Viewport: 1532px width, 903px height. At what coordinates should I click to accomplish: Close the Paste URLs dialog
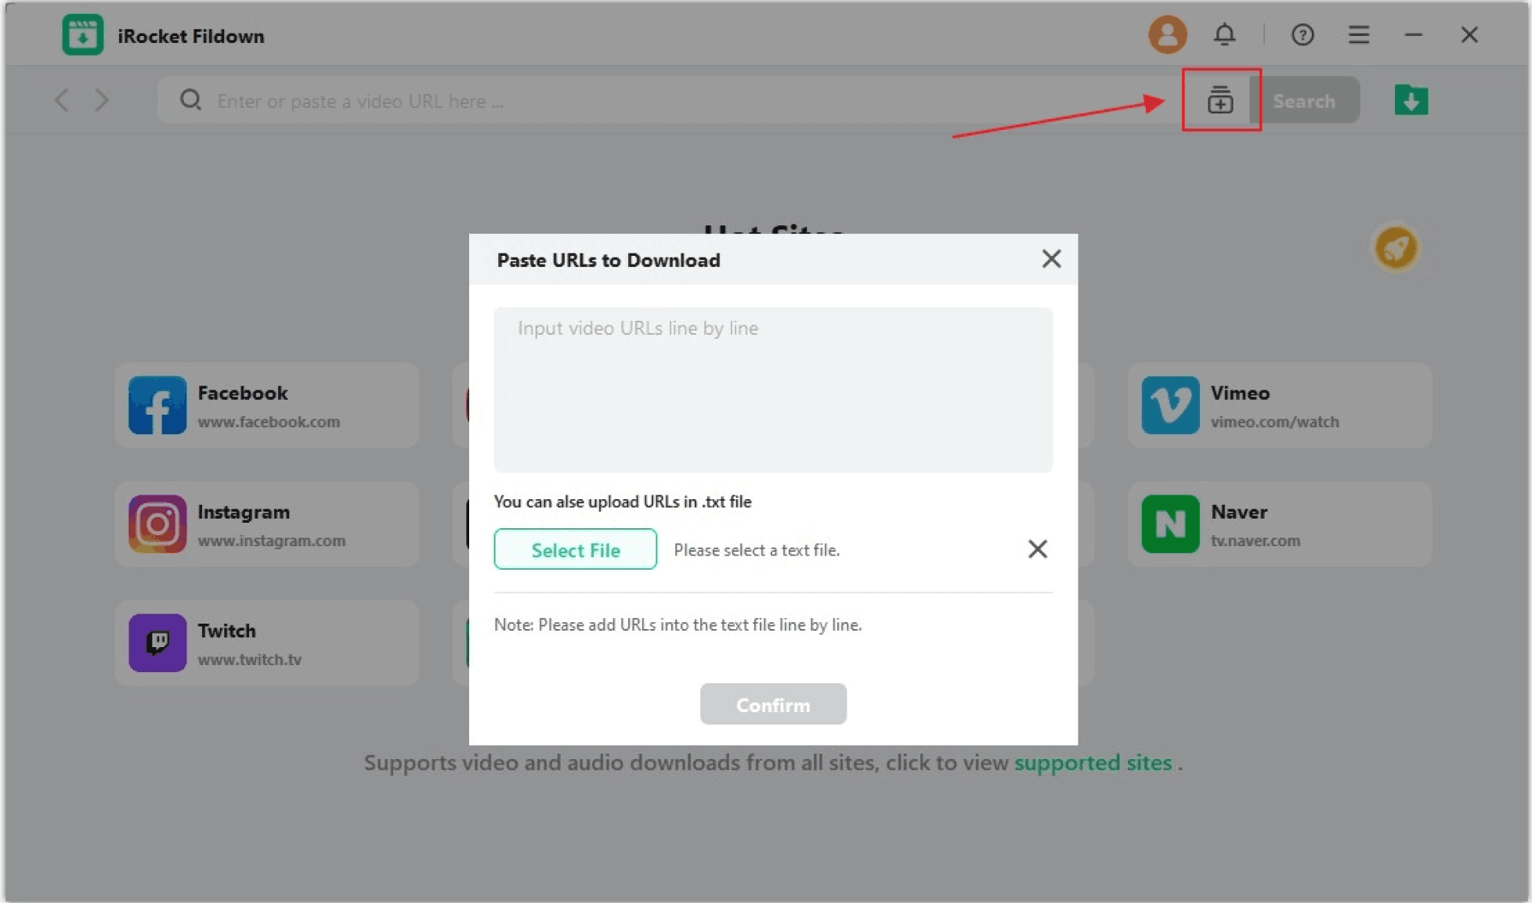pyautogui.click(x=1052, y=259)
